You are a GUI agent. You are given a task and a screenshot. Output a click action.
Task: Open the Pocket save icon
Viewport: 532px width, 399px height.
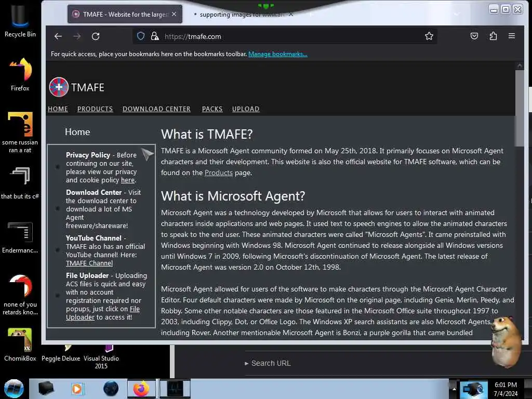pyautogui.click(x=474, y=36)
